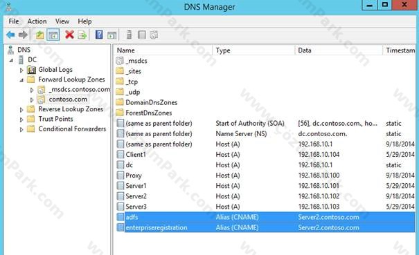Select Trust Points in the tree

(55, 119)
